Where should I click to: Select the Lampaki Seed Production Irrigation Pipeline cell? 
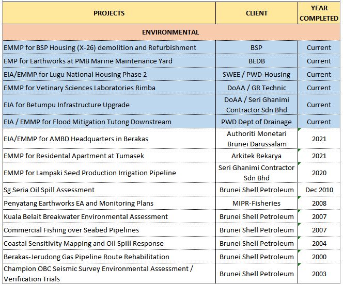coord(90,173)
